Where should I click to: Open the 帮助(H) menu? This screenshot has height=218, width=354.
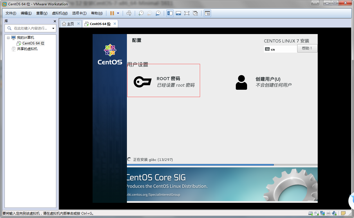97,13
